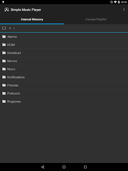Expand the path chevron arrow

[10, 28]
